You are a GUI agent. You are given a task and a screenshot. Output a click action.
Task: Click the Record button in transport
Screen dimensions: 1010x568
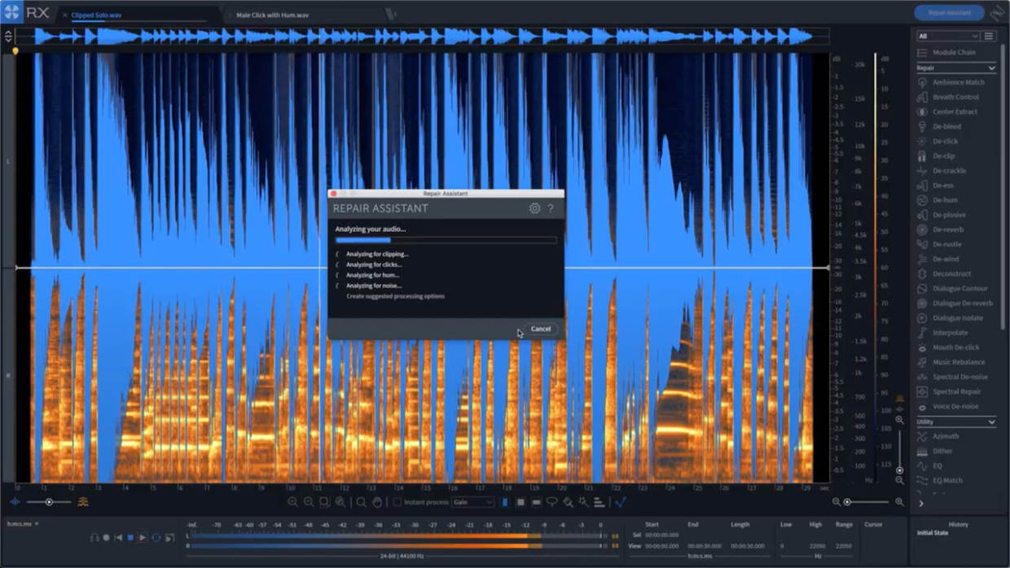107,537
